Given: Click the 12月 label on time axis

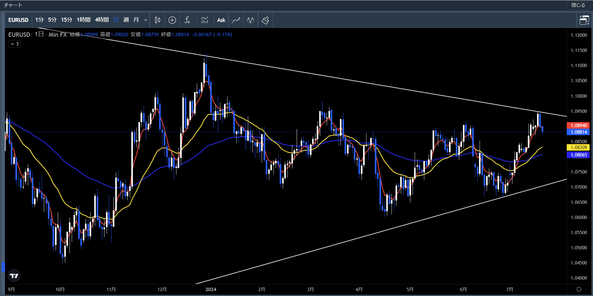Looking at the screenshot, I should pos(162,289).
